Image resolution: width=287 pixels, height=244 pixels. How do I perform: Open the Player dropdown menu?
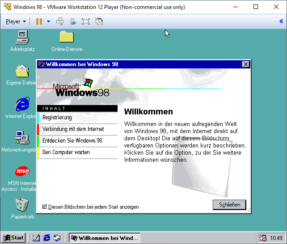click(16, 21)
